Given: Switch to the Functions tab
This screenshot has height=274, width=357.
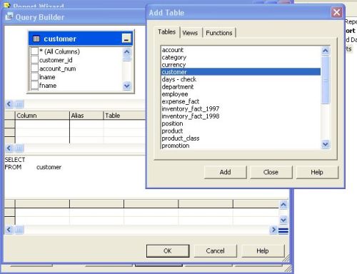Looking at the screenshot, I should 219,33.
